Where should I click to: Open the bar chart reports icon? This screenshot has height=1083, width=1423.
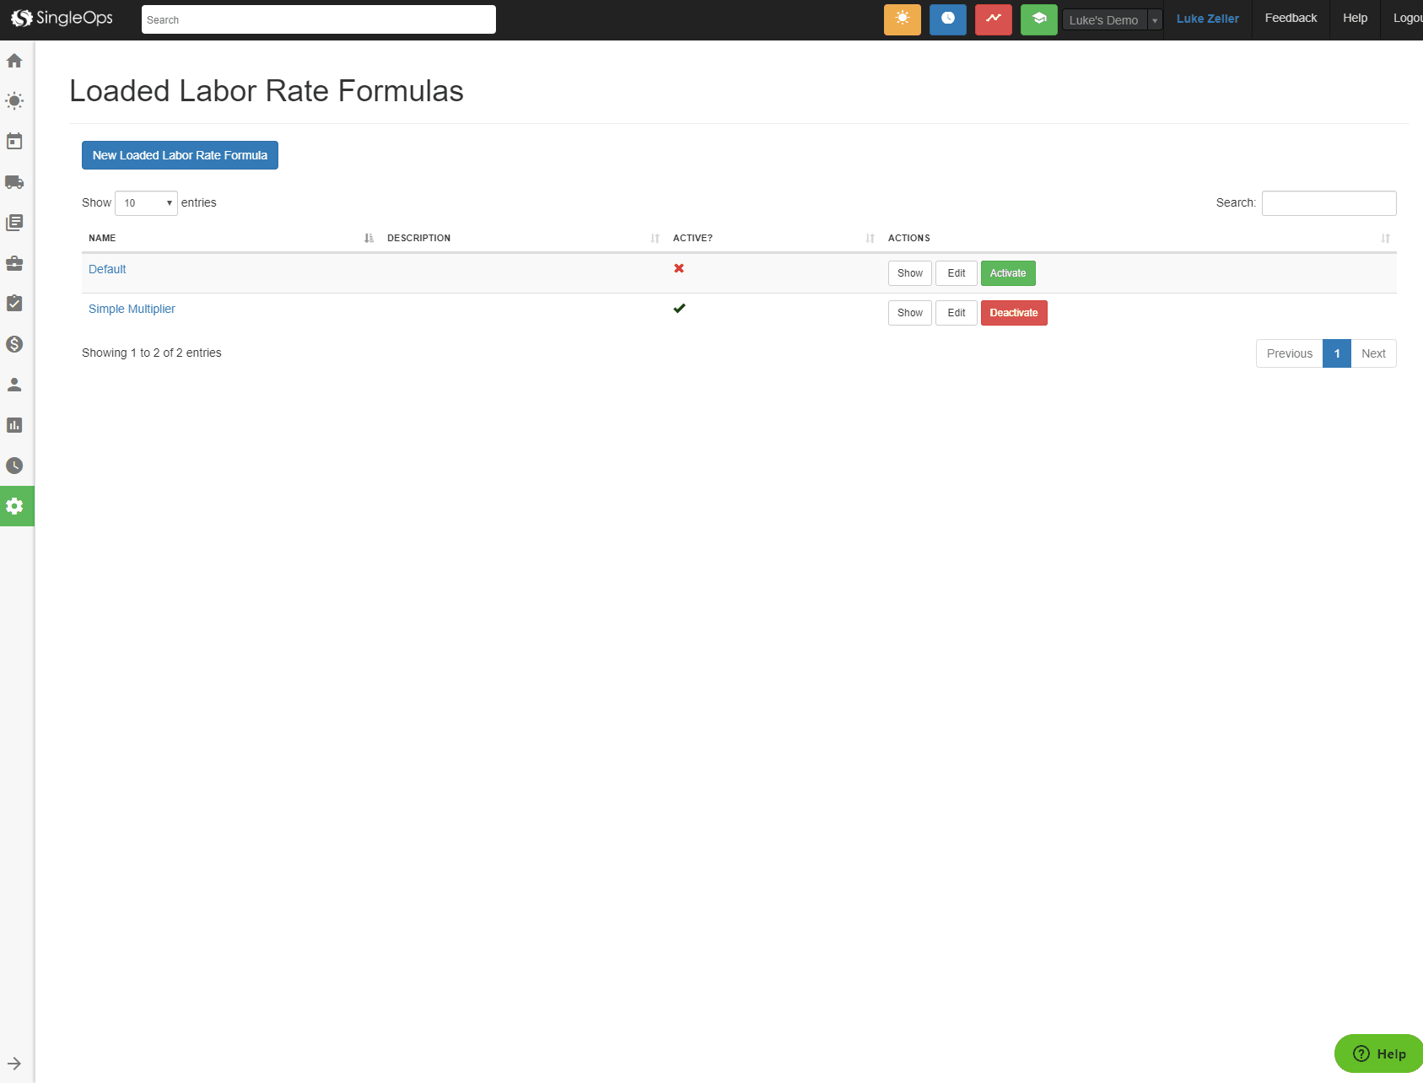(14, 425)
